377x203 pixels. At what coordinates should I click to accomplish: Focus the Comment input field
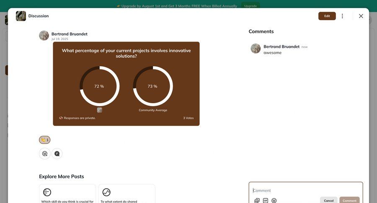[306, 190]
